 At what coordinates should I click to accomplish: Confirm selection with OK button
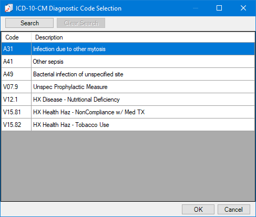(x=198, y=209)
